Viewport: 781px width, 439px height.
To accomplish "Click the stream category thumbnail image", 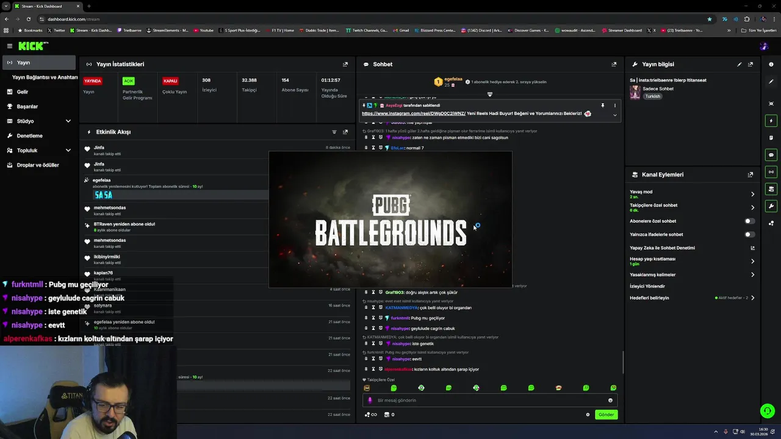I will click(635, 92).
